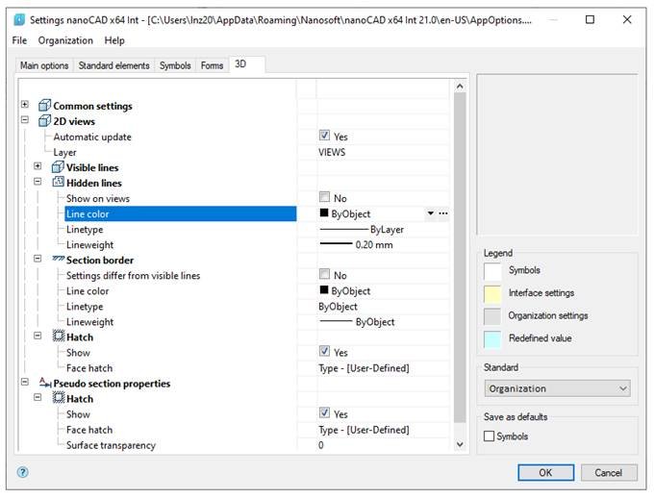Click the black swatch of Hidden lines color
The image size is (654, 499).
point(324,212)
